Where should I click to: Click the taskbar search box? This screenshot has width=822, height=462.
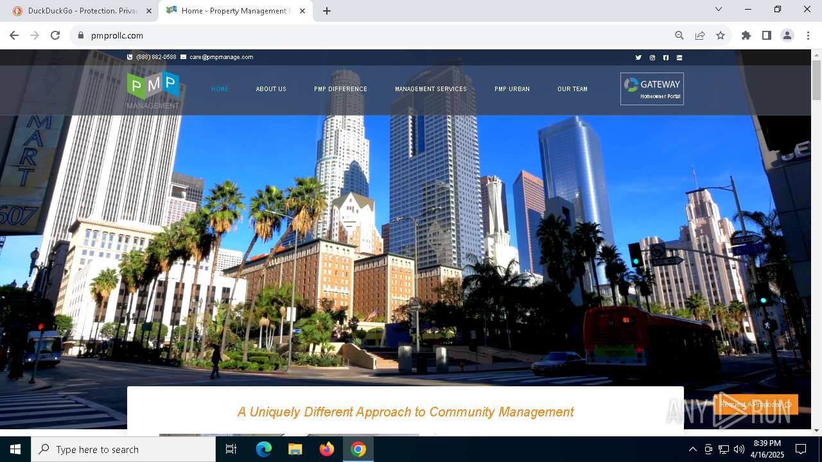click(123, 449)
